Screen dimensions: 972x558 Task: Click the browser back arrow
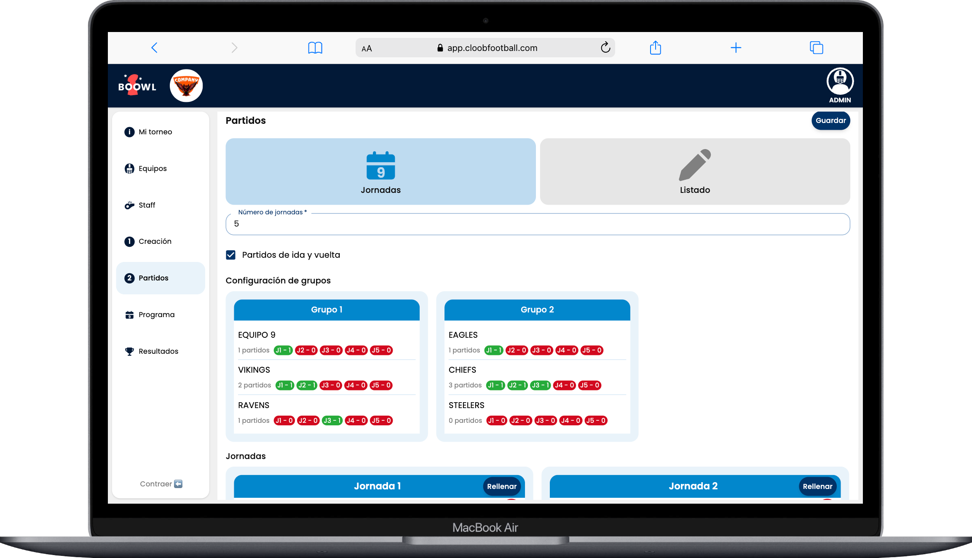point(154,48)
